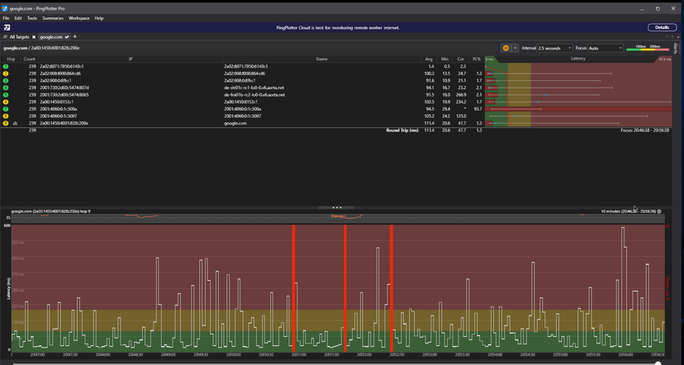Click the first red packet loss bar near 20:51:00

(x=293, y=288)
